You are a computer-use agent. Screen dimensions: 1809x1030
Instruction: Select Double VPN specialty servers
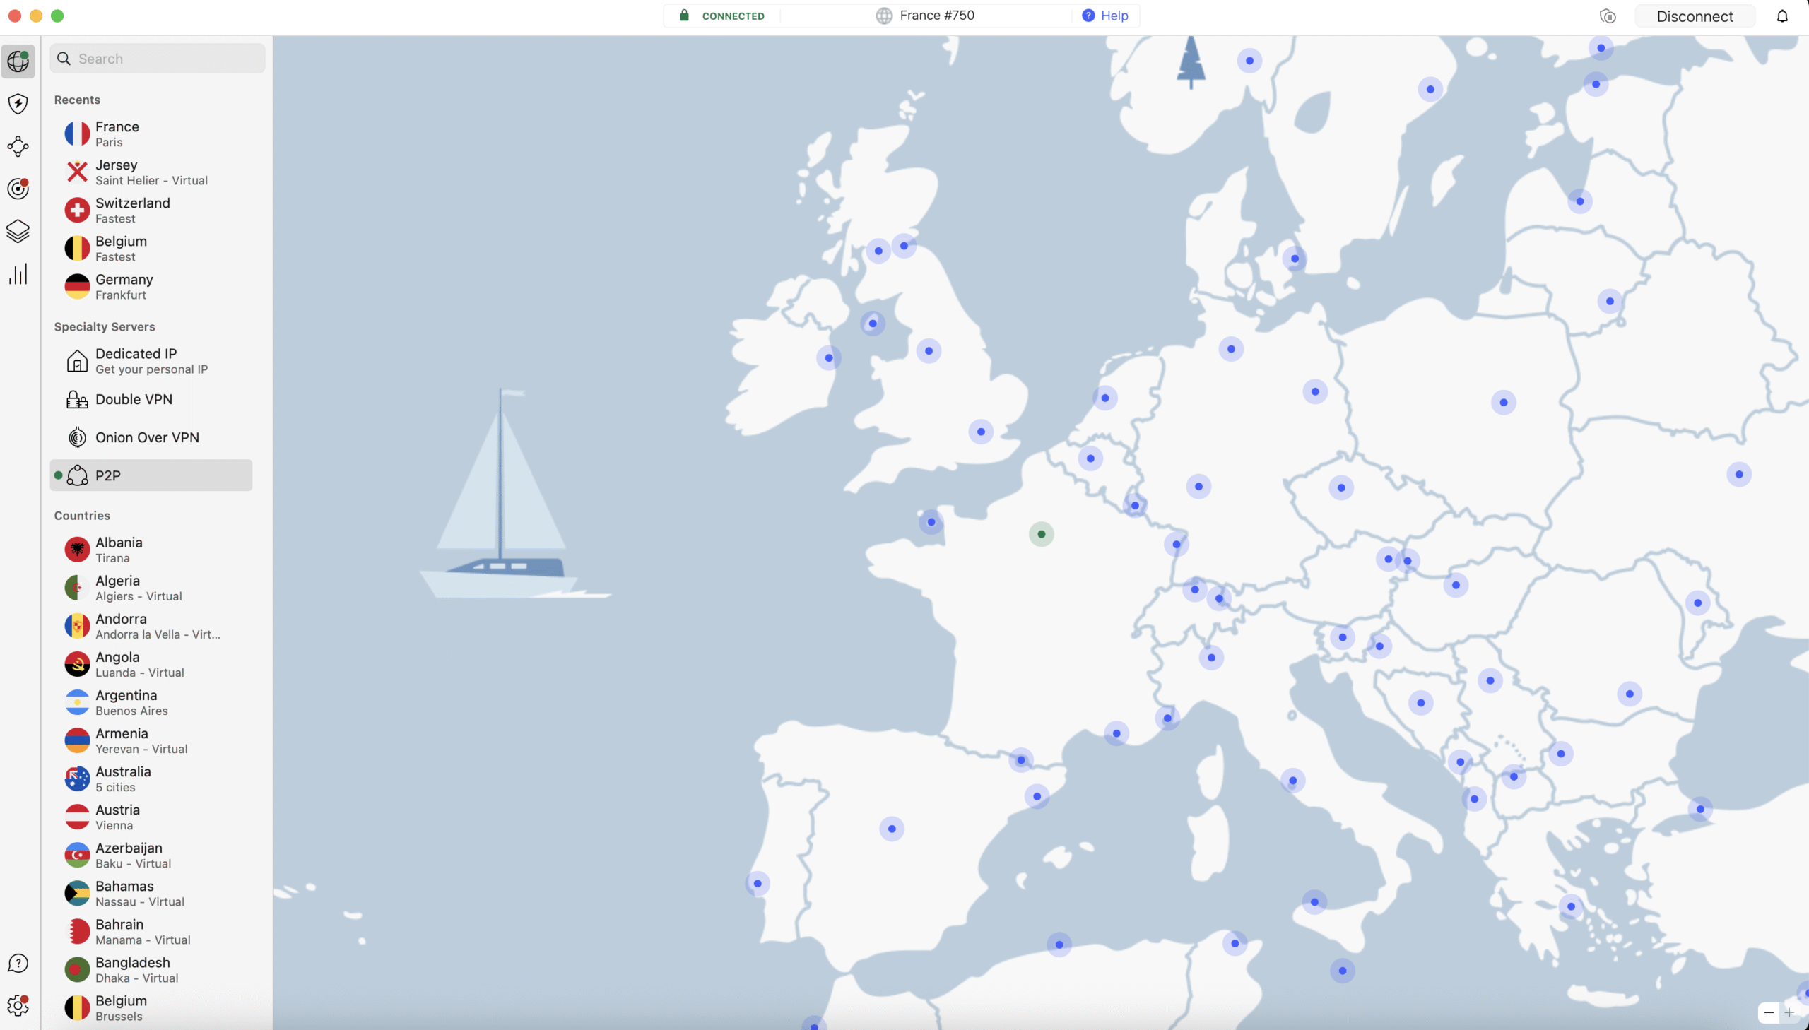tap(151, 399)
